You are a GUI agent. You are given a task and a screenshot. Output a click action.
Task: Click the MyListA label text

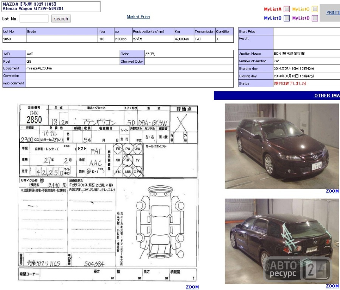(273, 9)
